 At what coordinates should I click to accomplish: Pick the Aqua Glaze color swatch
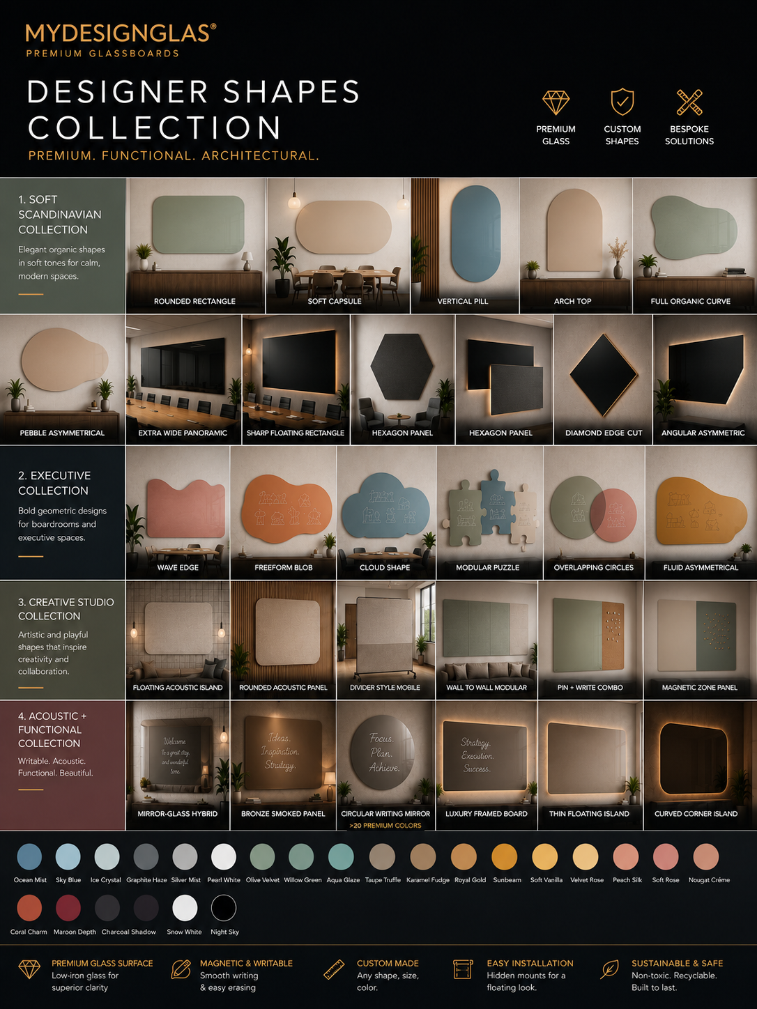click(x=341, y=856)
